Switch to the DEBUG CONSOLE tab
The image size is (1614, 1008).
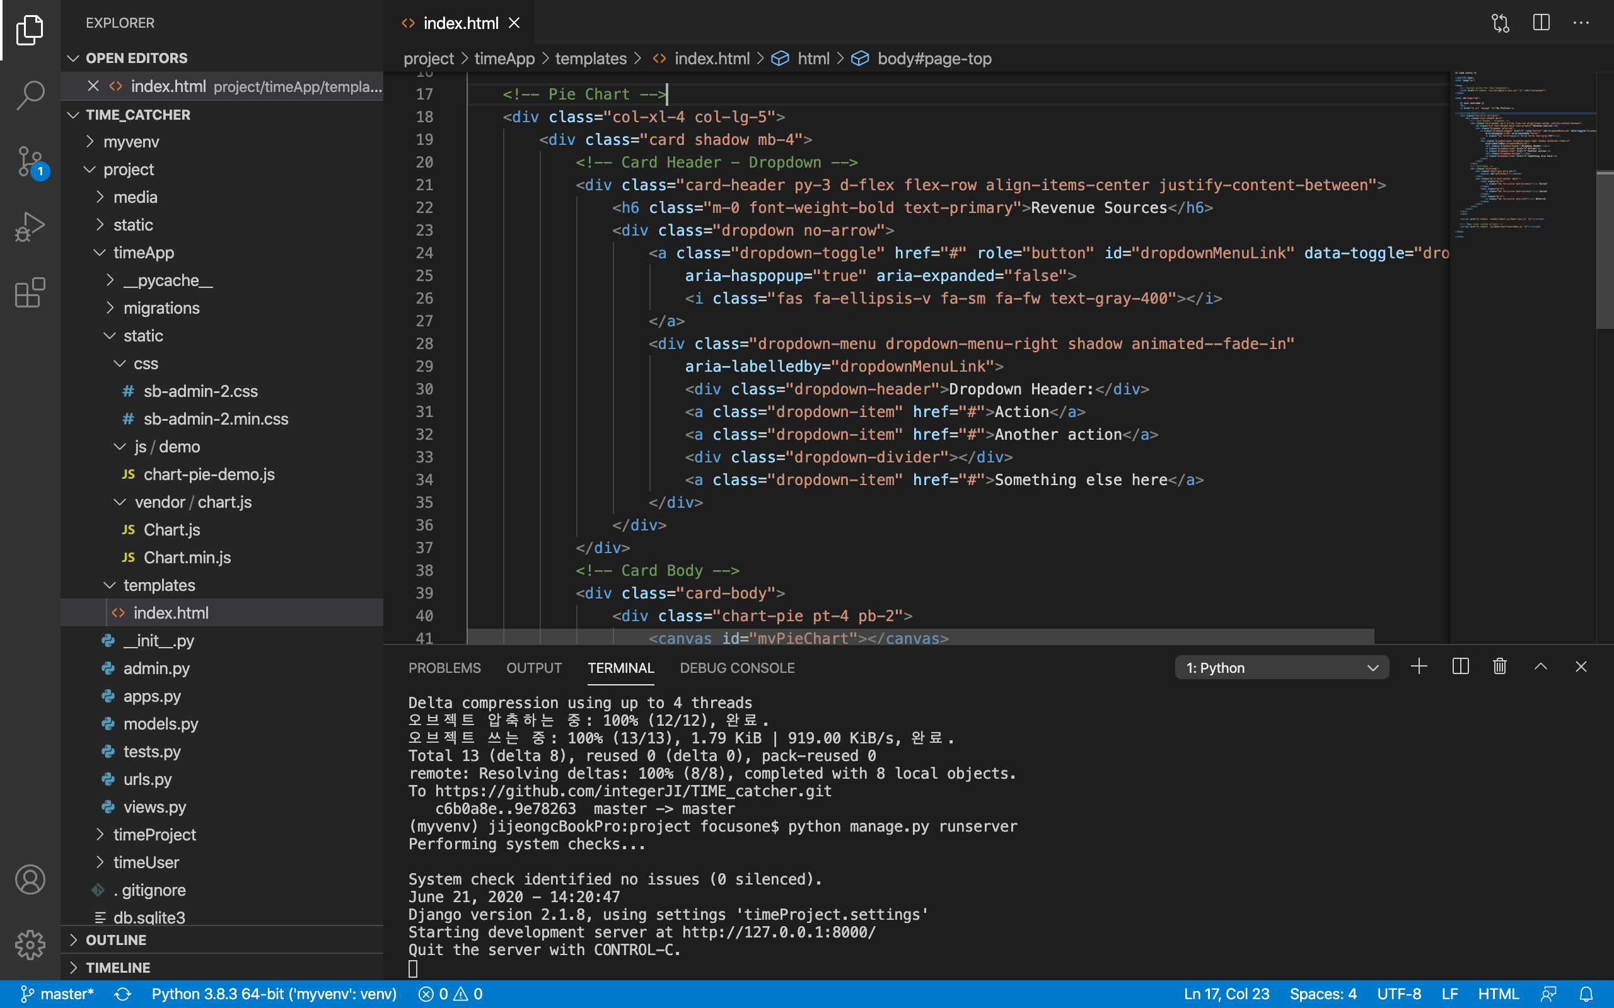click(737, 668)
